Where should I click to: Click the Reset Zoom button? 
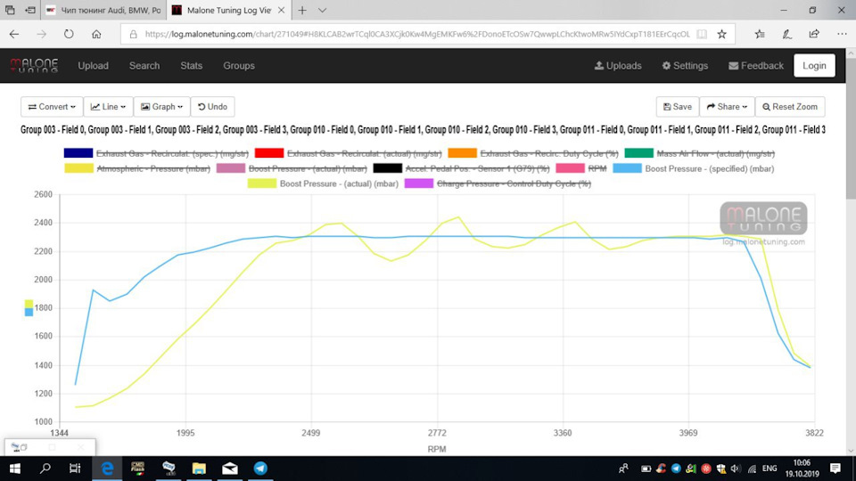click(x=790, y=107)
